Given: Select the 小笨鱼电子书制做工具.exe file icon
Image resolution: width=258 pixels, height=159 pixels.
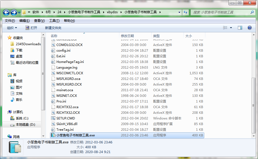Looking at the screenshot, I should click(x=53, y=135).
